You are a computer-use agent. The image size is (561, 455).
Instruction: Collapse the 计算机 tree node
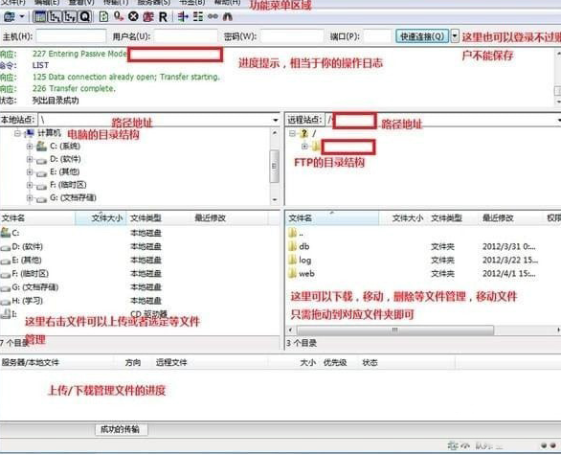17,133
